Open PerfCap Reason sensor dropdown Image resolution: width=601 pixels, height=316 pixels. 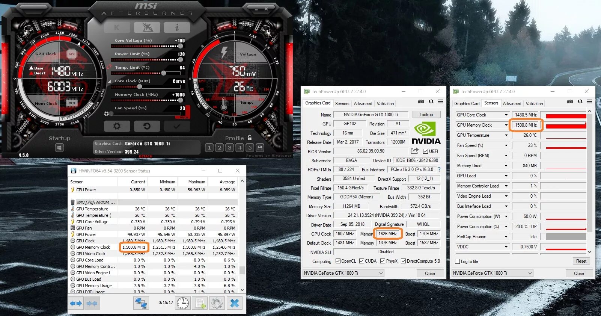[x=506, y=237]
